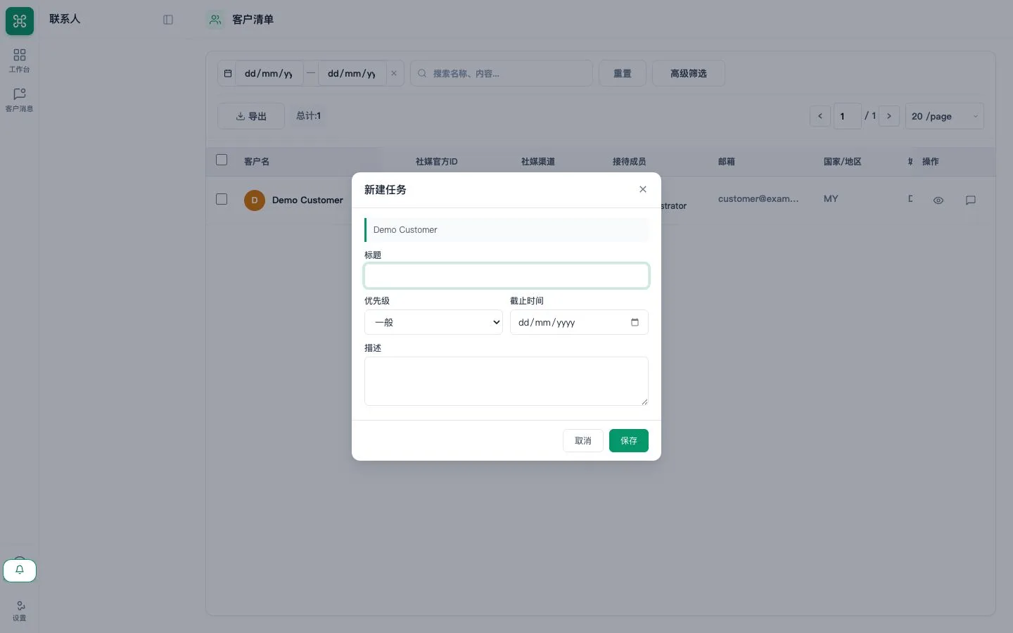The width and height of the screenshot is (1013, 633).
Task: Click the Demo Customer name in table
Action: (307, 200)
